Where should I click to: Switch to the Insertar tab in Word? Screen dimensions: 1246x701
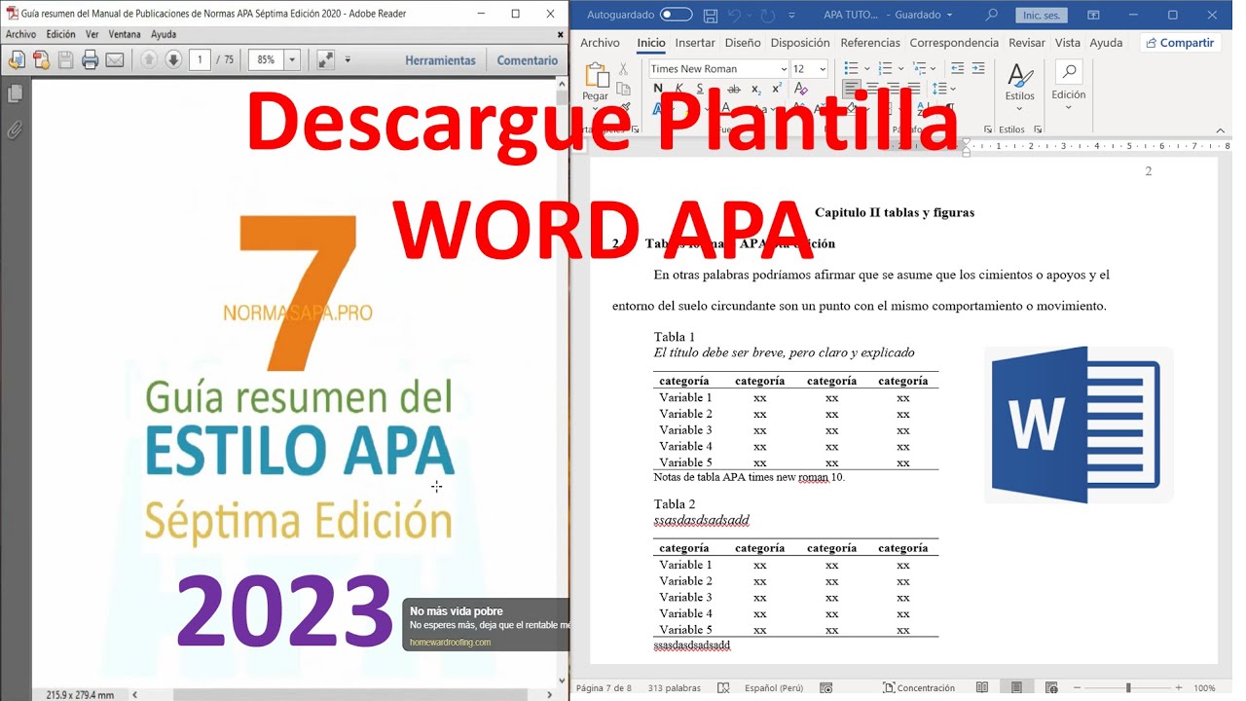point(695,43)
